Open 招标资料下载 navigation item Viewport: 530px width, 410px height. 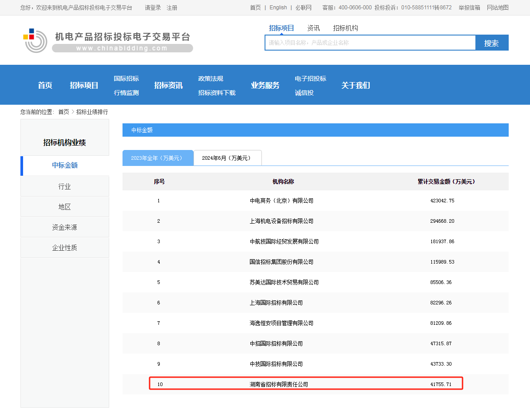[x=217, y=93]
